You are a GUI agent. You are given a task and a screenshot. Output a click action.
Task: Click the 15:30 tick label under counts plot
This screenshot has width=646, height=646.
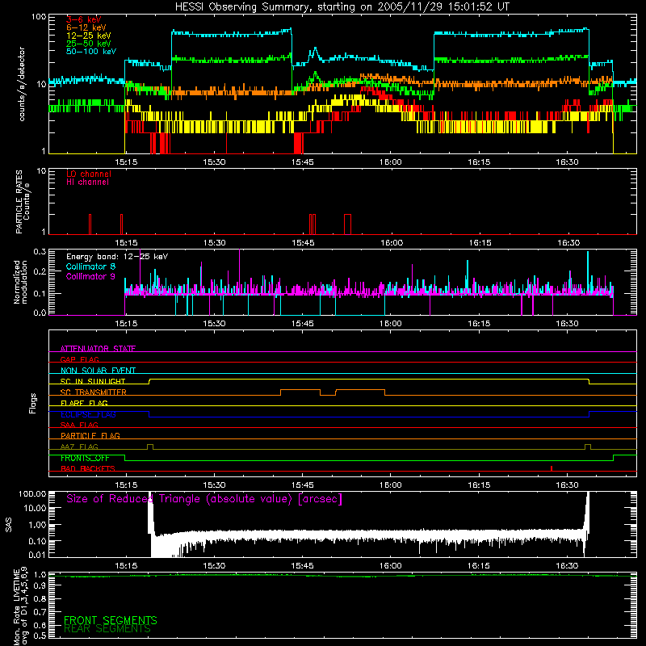tap(214, 162)
